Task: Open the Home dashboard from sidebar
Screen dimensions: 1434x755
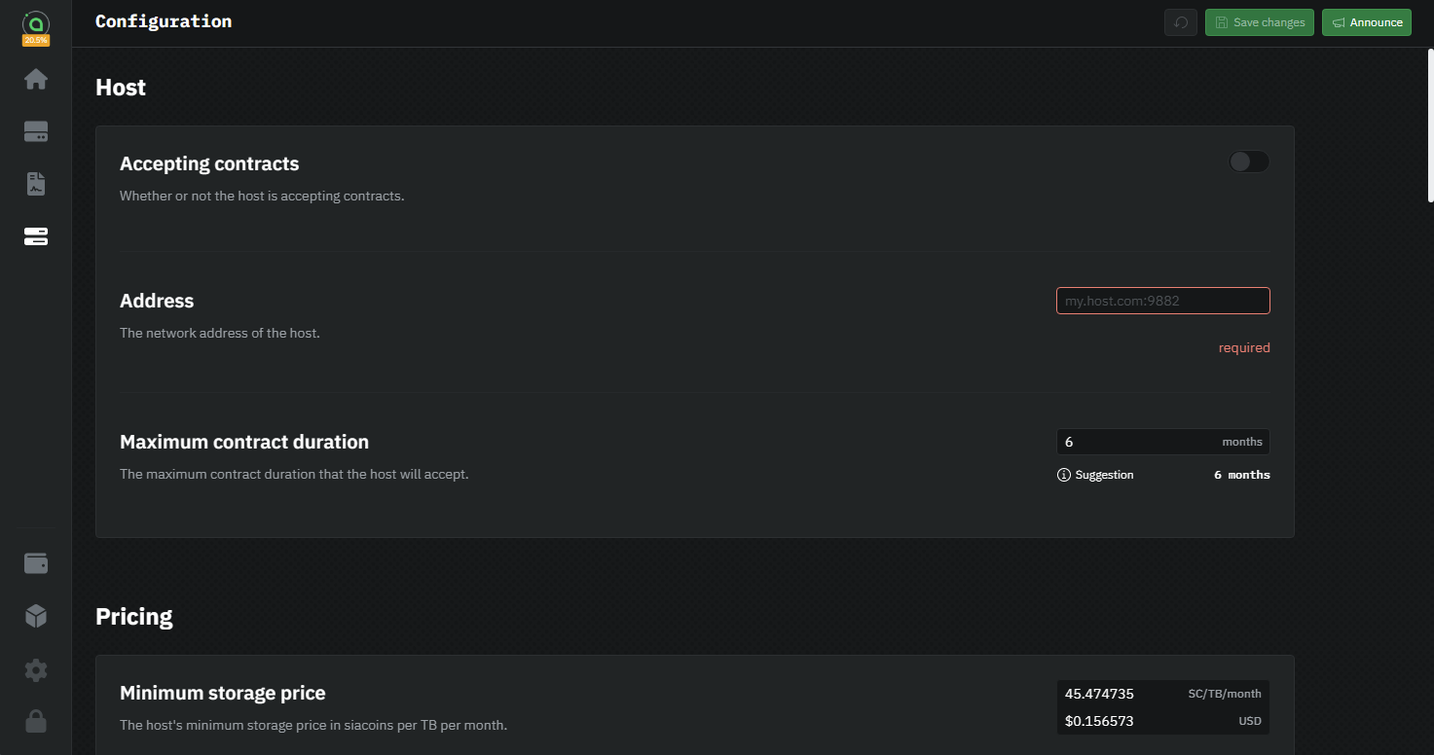Action: coord(36,79)
